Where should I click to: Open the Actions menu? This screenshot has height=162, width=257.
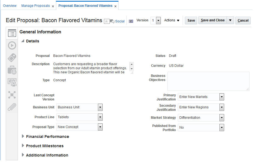[172, 20]
